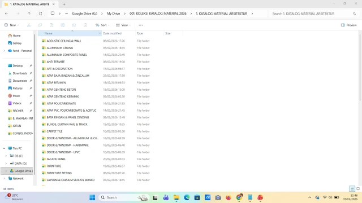Add a new Explorer tab
This screenshot has height=203, width=362.
64,4
